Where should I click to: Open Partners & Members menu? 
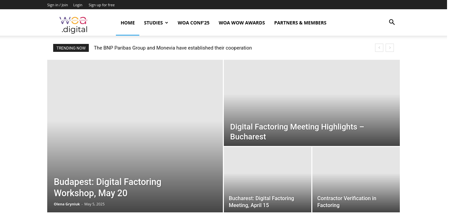[x=300, y=23]
